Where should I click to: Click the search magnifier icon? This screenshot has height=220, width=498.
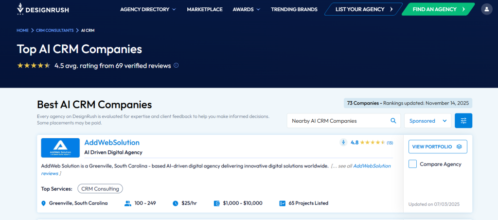[393, 121]
